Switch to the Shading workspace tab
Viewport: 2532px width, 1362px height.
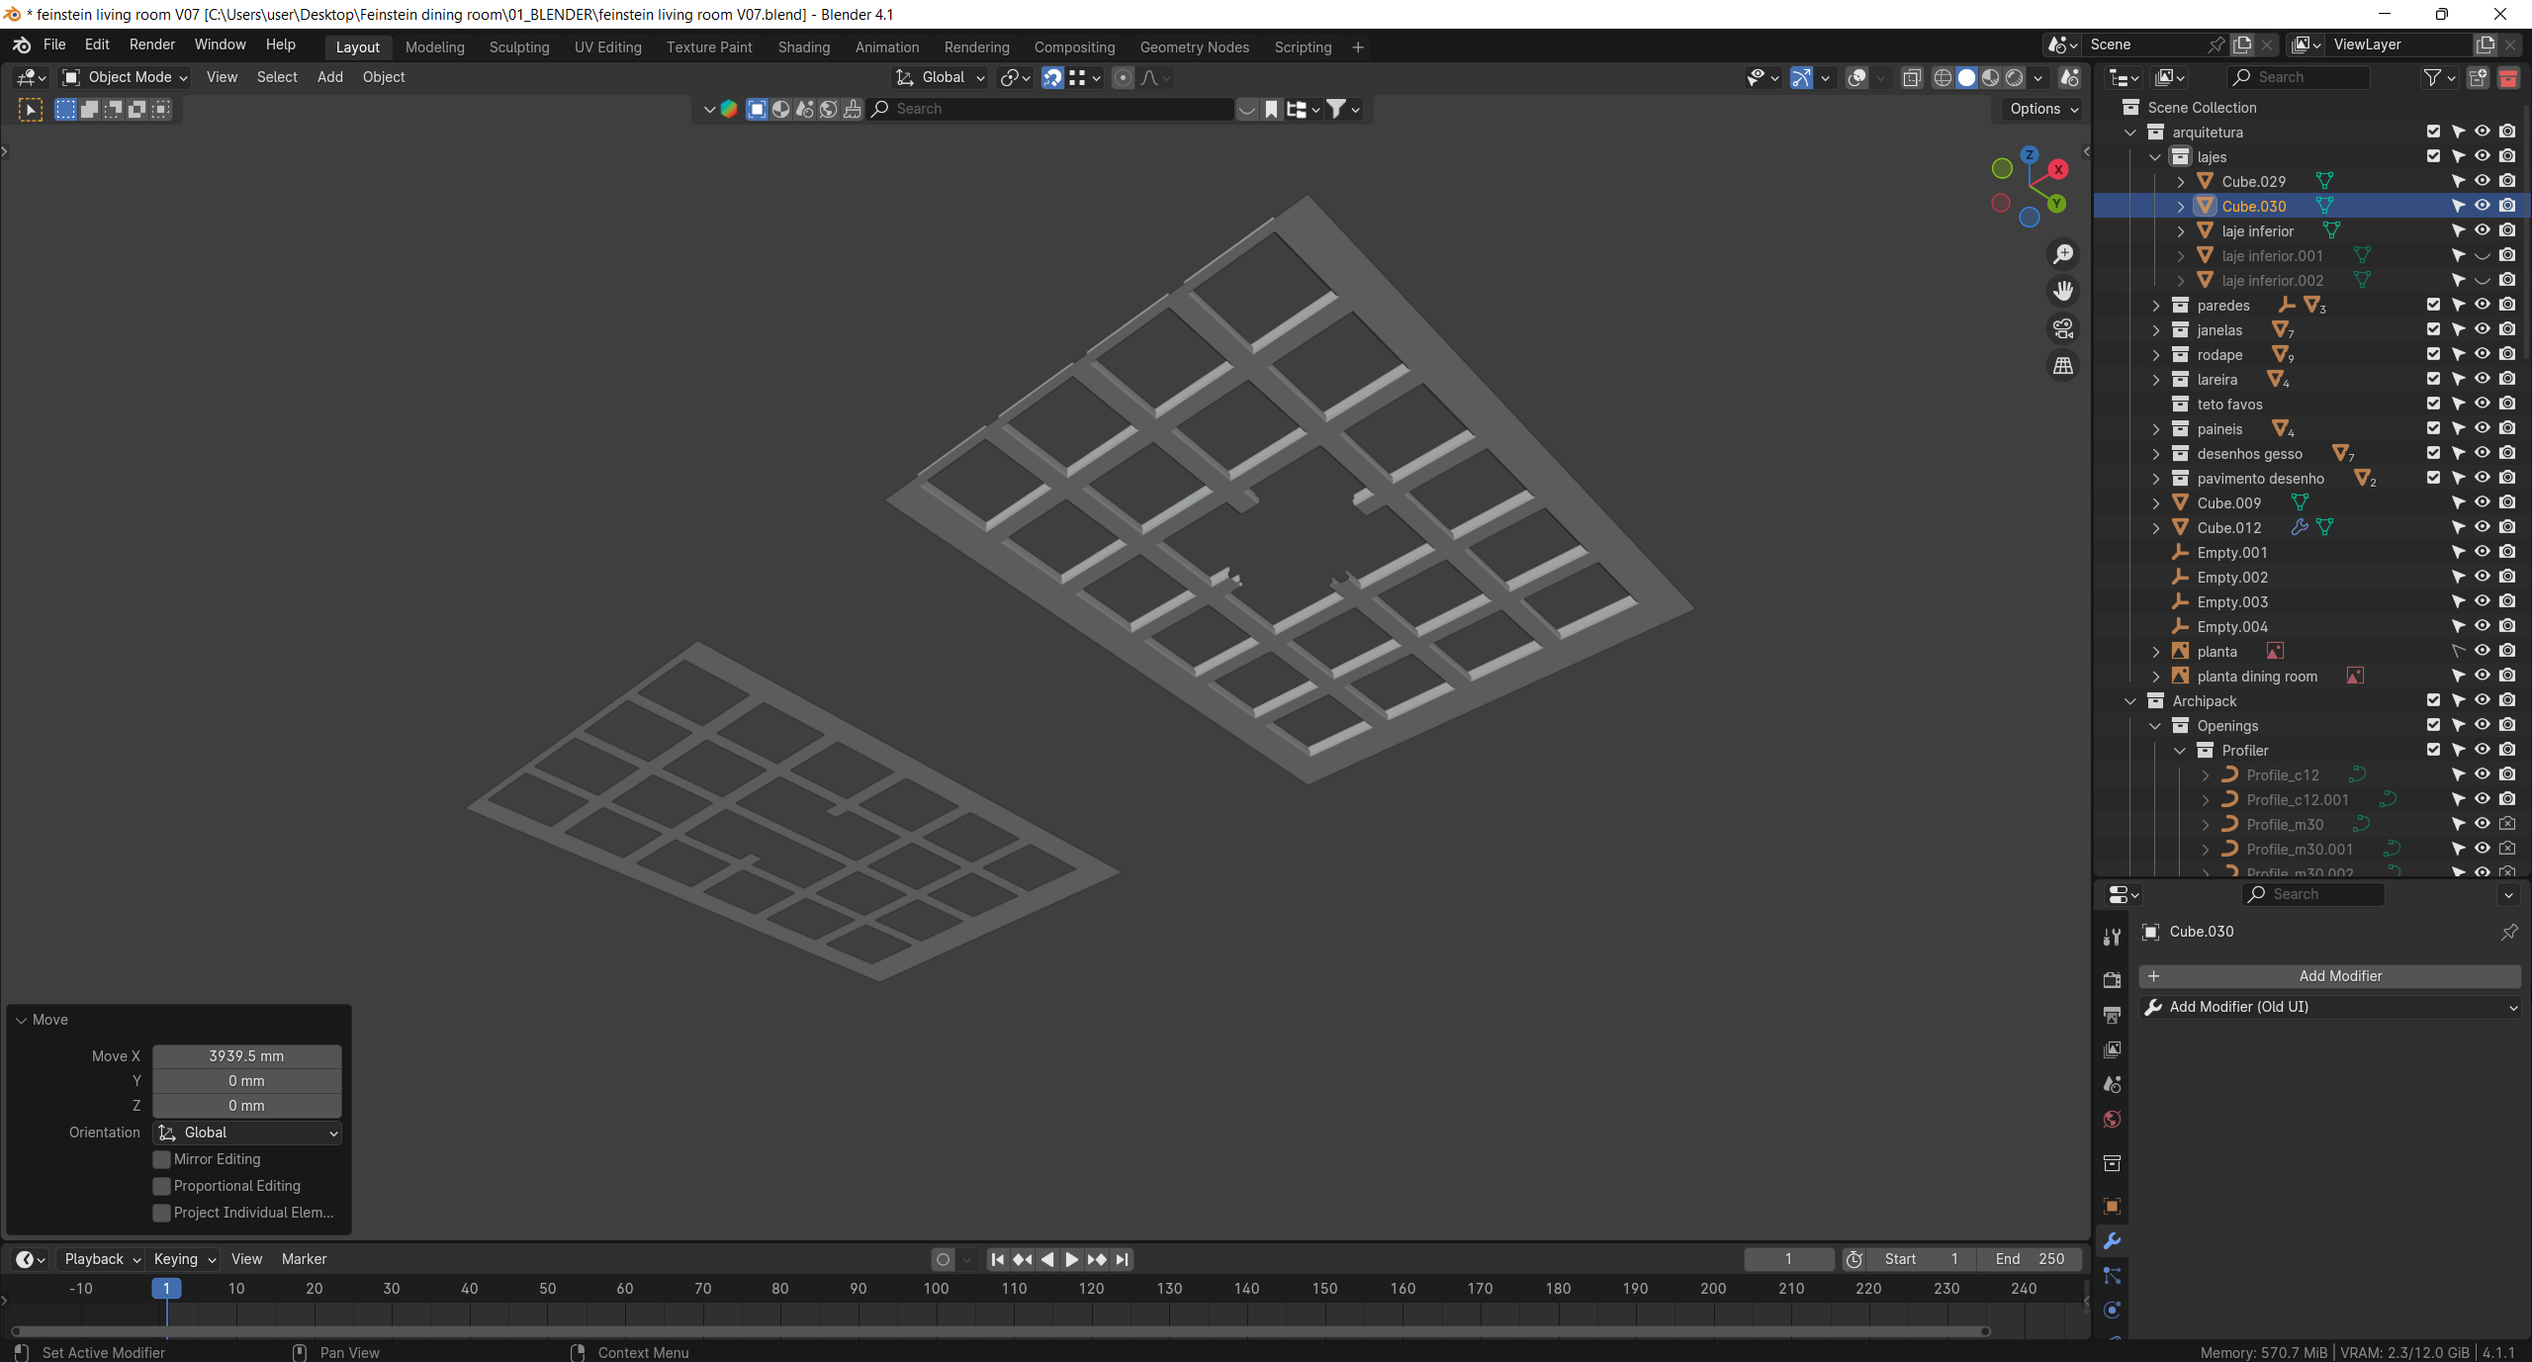[x=803, y=47]
